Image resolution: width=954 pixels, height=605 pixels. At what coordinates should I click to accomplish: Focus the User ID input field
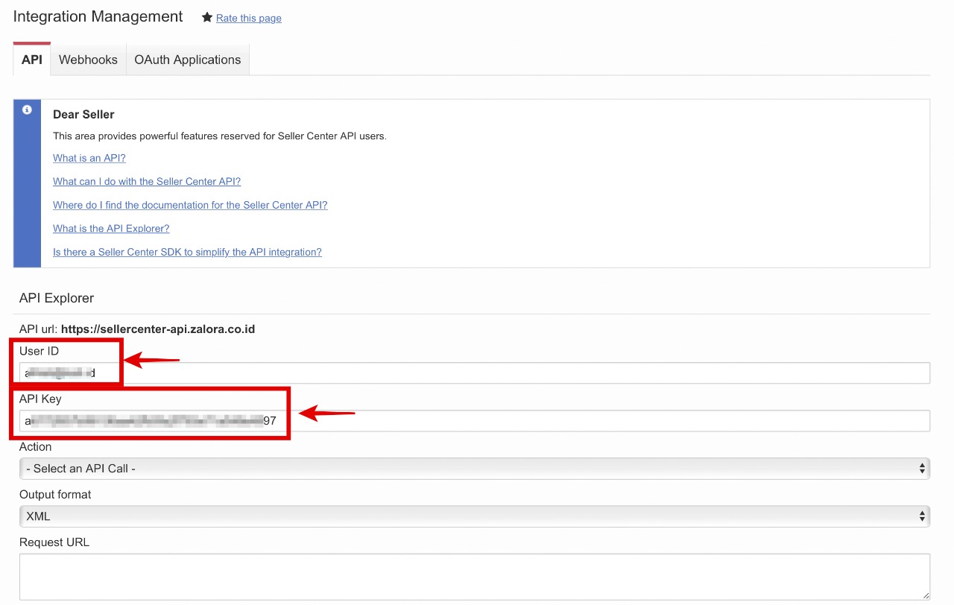[x=522, y=373]
